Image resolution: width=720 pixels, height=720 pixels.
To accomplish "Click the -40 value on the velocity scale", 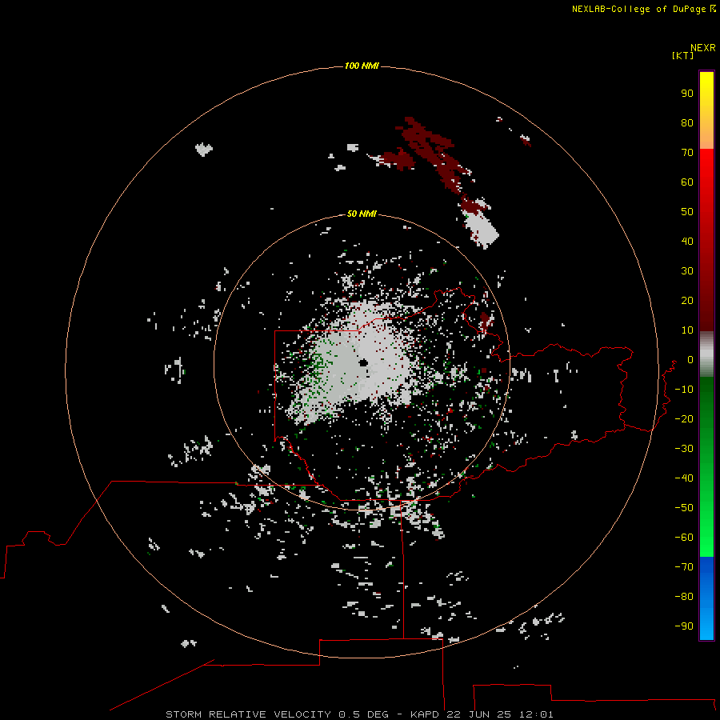I will 684,478.
